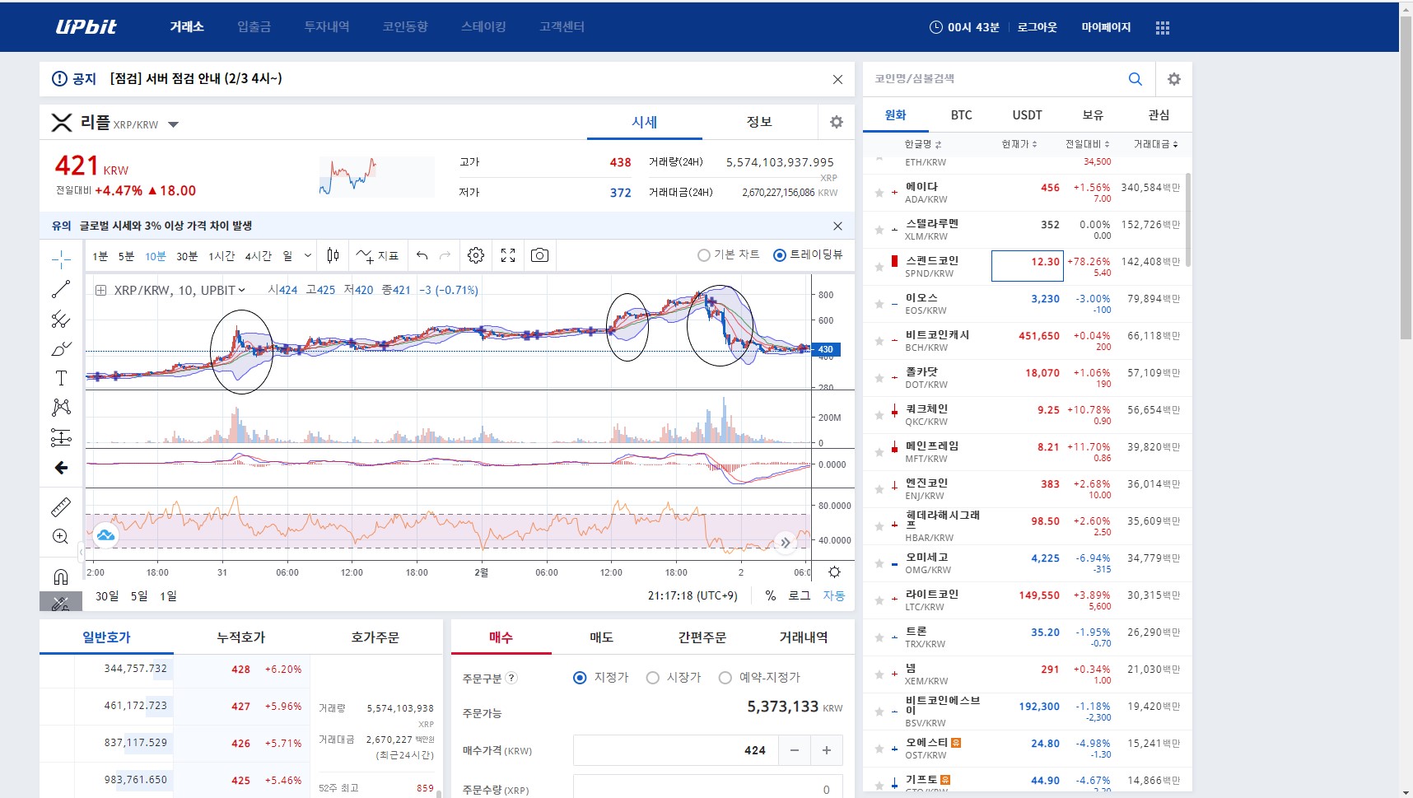Viewport: 1413px width, 798px height.
Task: Switch to the USDT market tab
Action: coord(1028,115)
